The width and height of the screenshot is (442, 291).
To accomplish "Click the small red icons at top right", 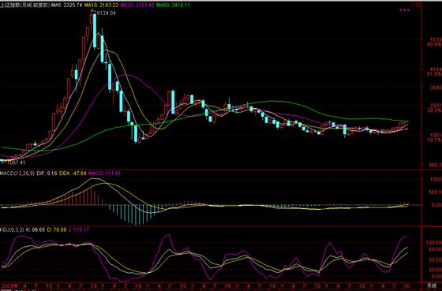I will pos(417,5).
